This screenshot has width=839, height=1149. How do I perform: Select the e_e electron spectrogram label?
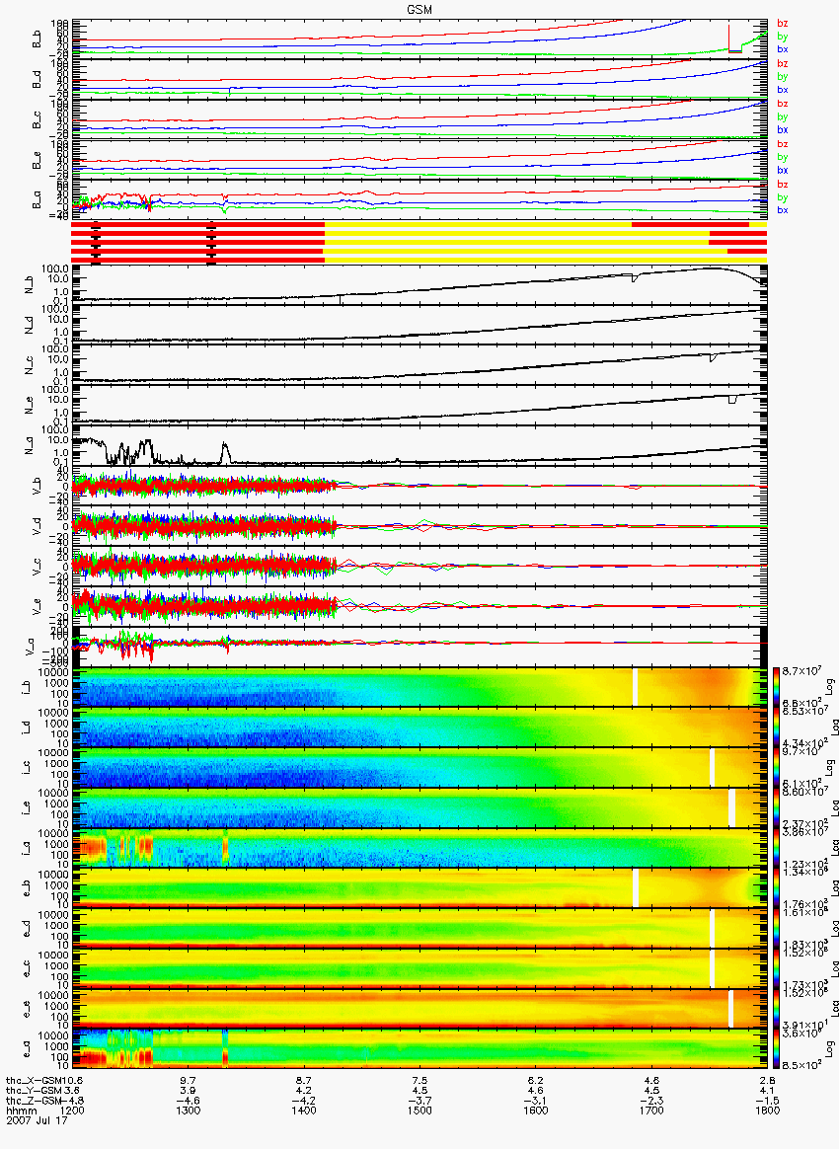click(26, 1011)
